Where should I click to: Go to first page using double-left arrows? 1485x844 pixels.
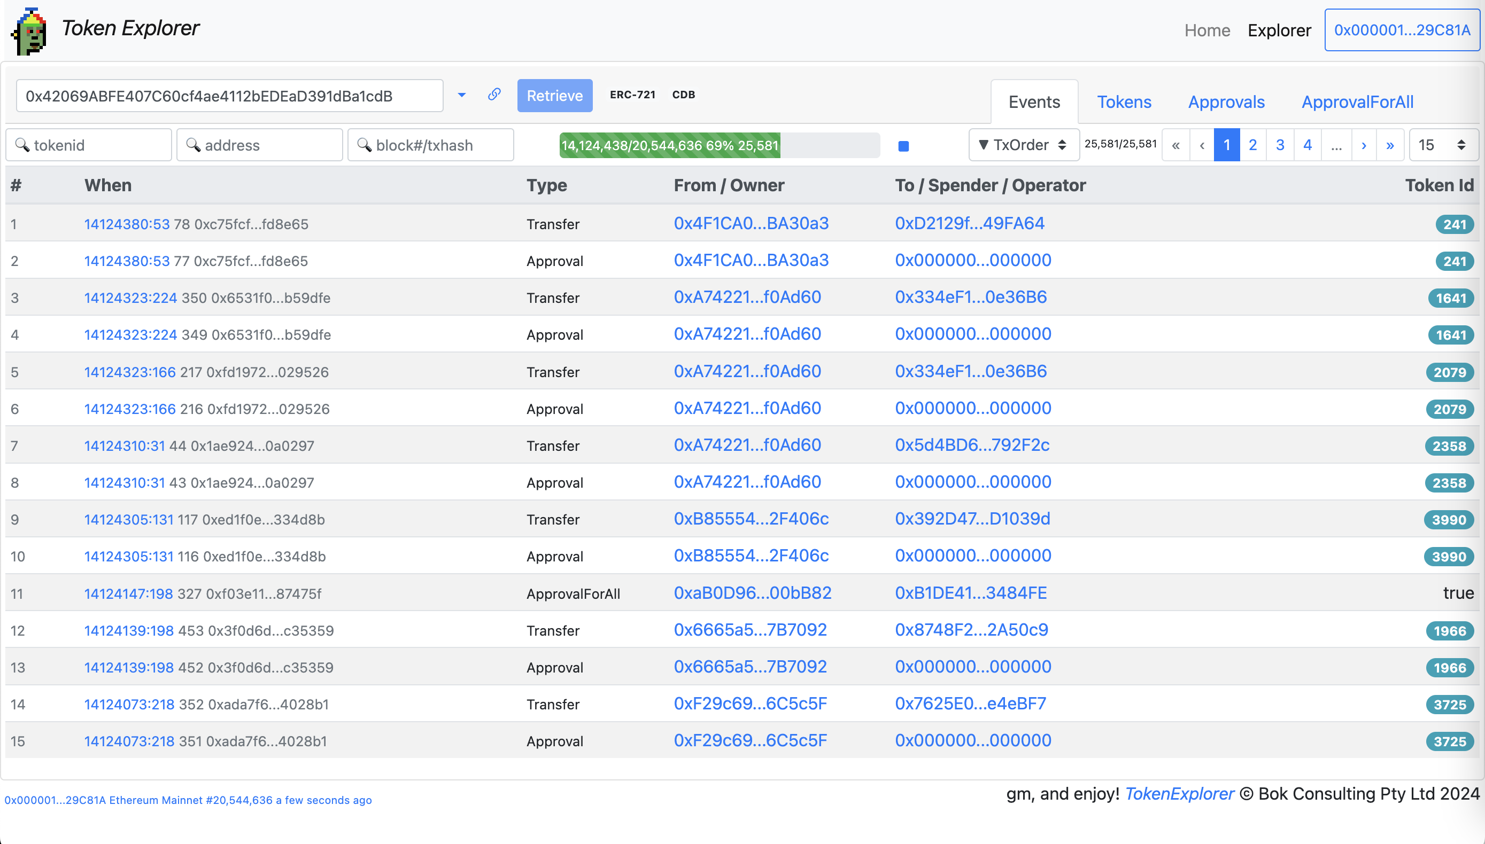point(1175,145)
